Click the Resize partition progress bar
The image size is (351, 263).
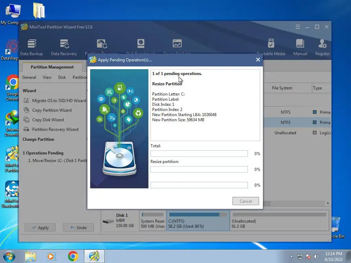tap(199, 169)
